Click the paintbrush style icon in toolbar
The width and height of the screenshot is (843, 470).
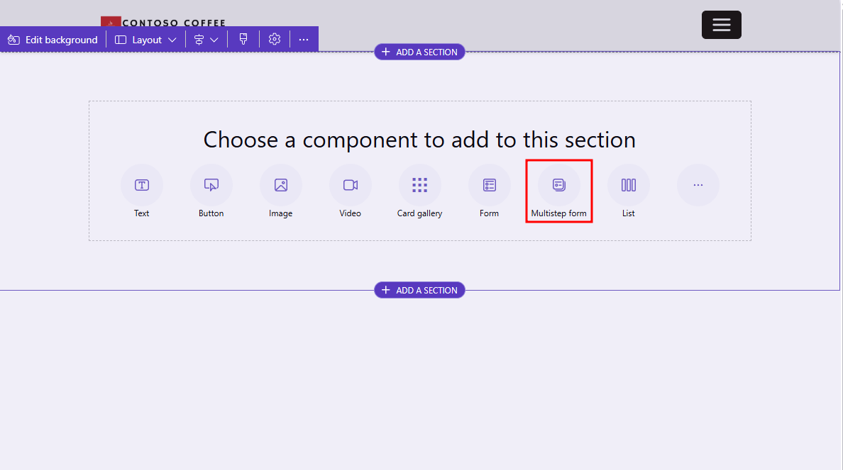point(243,40)
